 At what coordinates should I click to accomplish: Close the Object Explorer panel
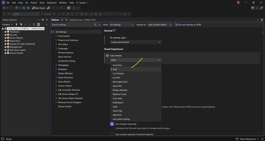click(47, 20)
